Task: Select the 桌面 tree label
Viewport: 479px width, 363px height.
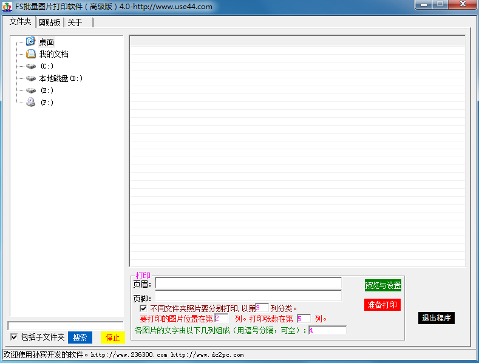Action: (x=47, y=42)
